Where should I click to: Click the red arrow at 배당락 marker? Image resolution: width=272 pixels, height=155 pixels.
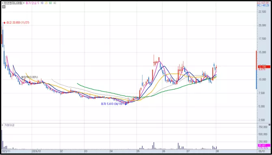(x=30, y=82)
